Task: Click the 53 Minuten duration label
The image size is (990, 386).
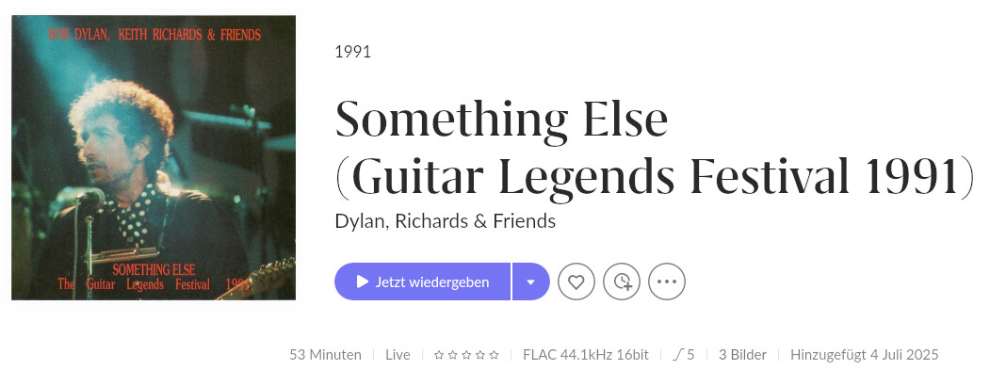Action: [x=325, y=355]
